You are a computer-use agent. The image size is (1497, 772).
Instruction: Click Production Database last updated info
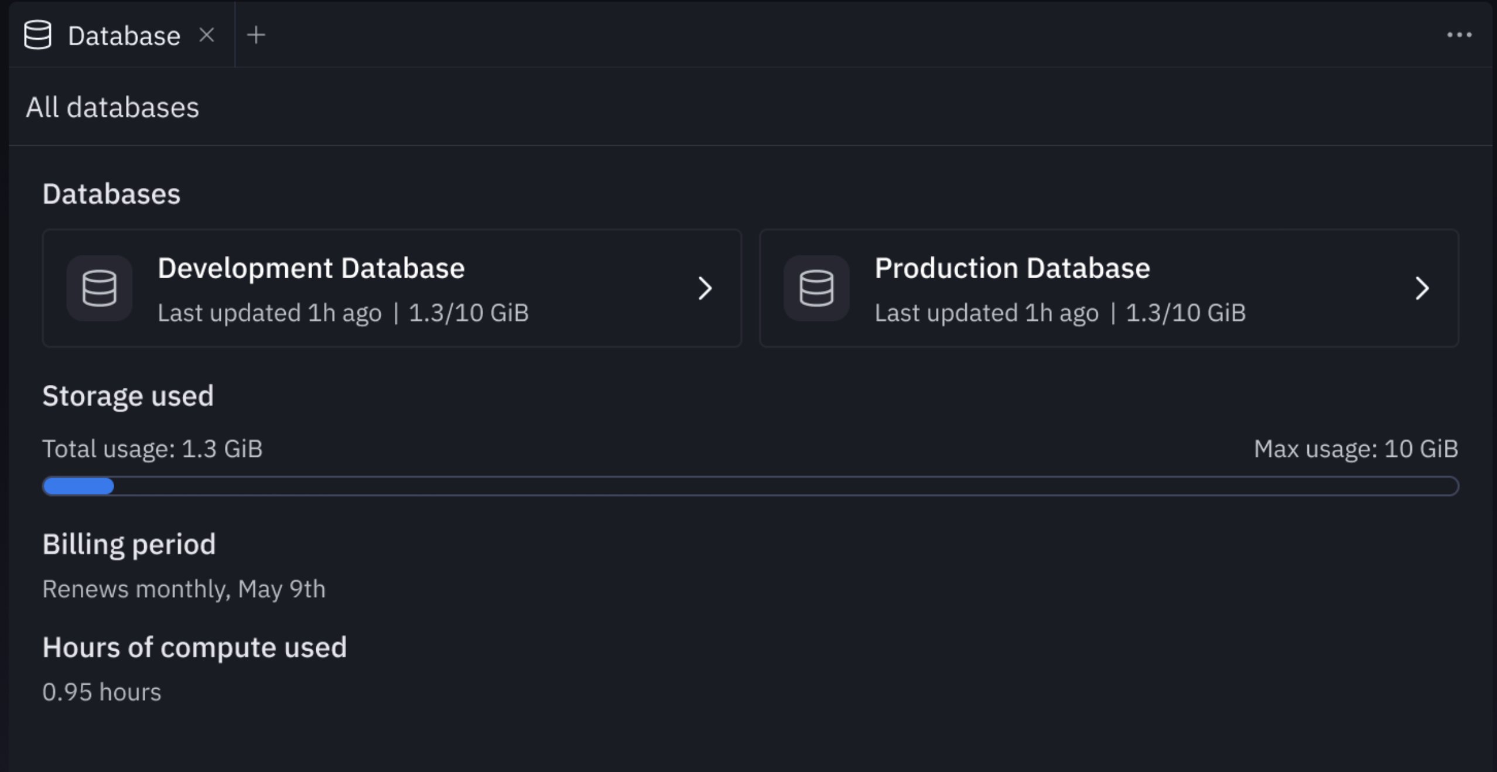1060,313
